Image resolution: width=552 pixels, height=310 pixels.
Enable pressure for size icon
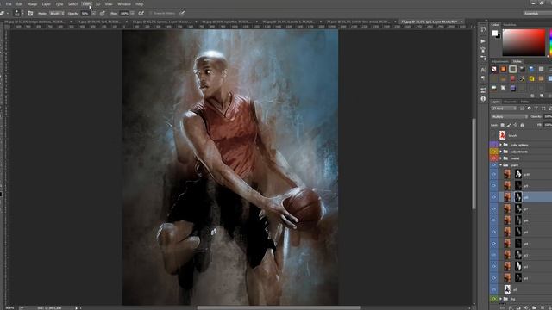point(182,14)
